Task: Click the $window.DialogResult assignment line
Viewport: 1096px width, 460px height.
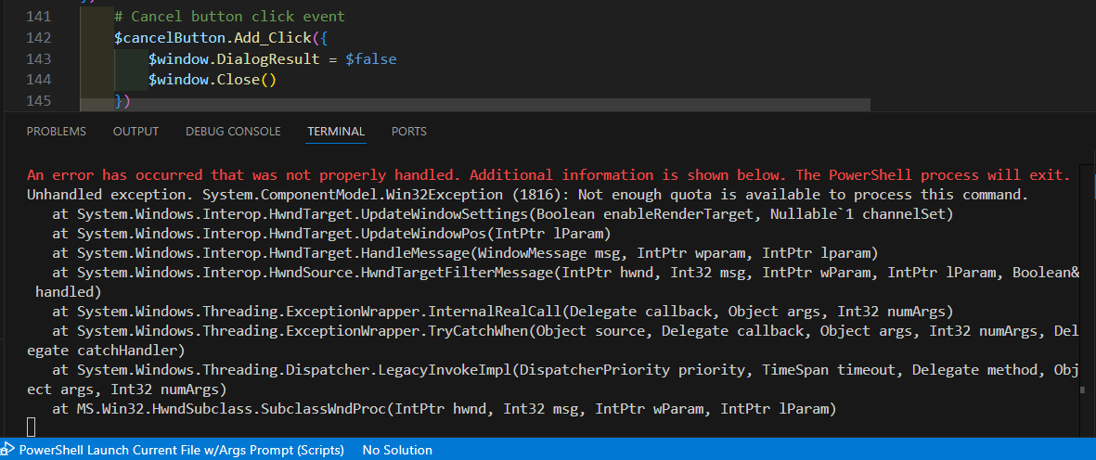Action: (272, 59)
